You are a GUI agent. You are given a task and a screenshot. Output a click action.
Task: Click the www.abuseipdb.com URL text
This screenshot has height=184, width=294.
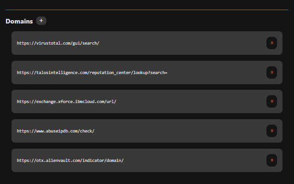click(x=56, y=131)
